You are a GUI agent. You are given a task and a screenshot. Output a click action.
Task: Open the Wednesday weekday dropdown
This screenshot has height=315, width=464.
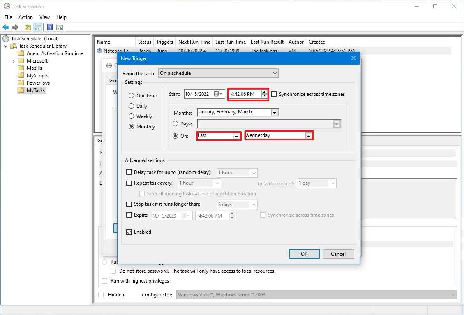[308, 136]
